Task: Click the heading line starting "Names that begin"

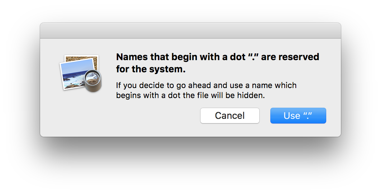Action: 217,57
